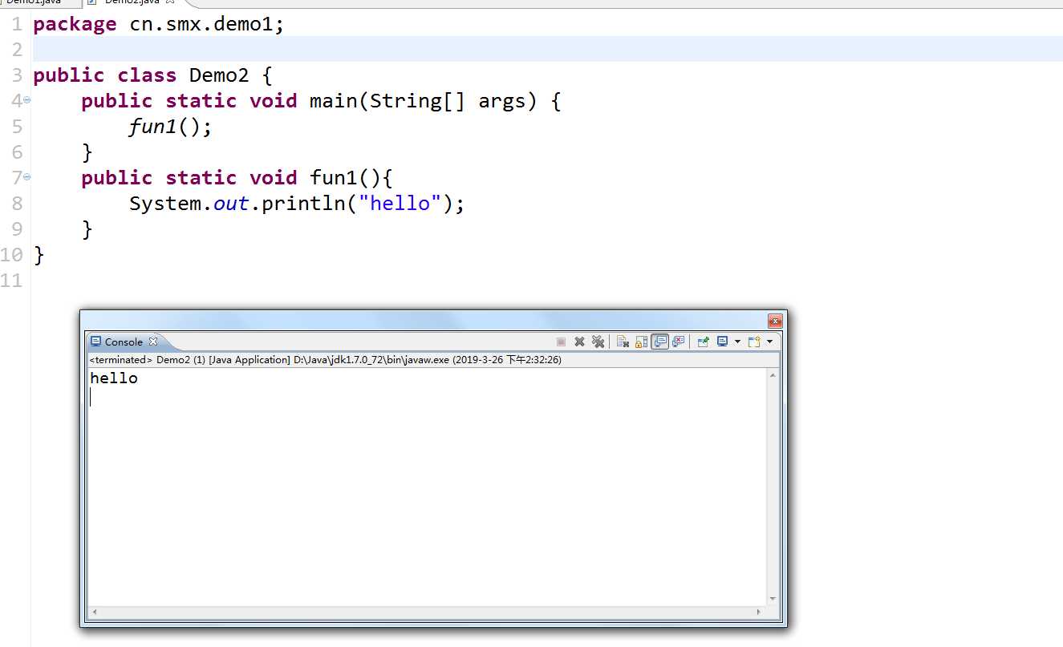Remove all terminated launches with double-X icon

click(598, 342)
